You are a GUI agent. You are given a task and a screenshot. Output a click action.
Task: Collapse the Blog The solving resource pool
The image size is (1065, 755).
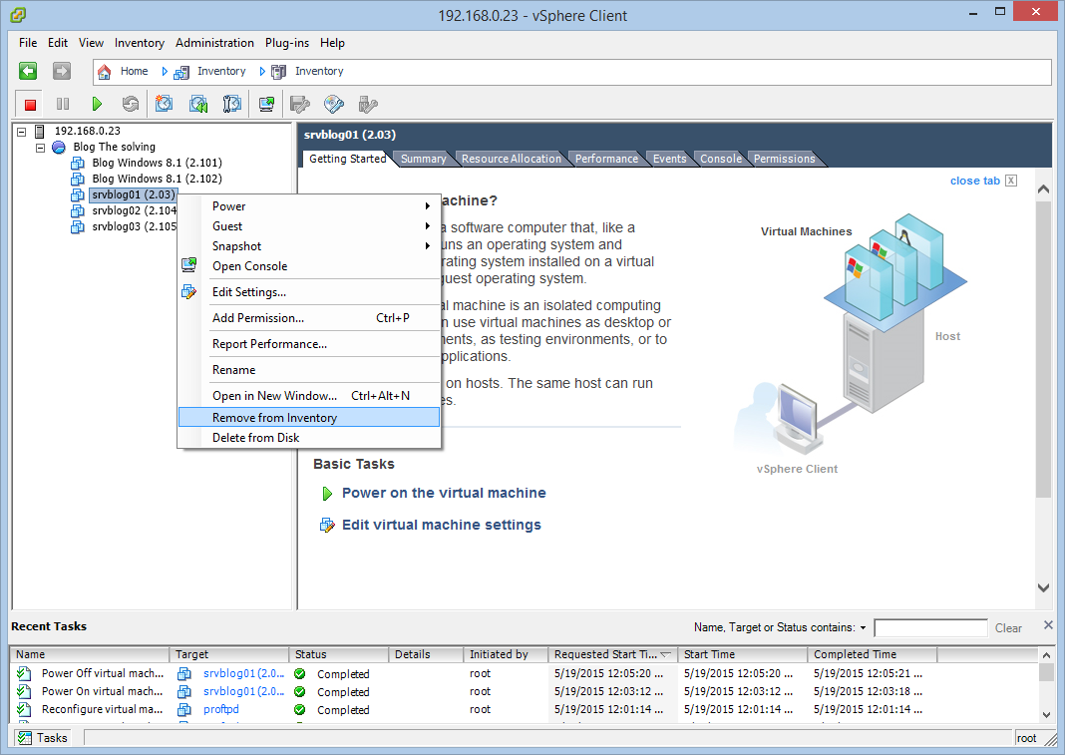click(x=40, y=148)
